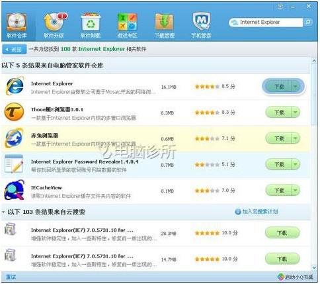
Task: Click the window menu icon in title bar
Action: [x=280, y=7]
